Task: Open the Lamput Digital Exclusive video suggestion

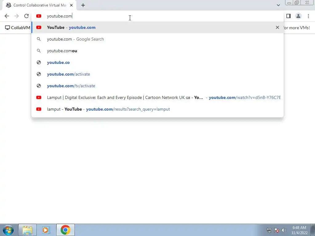Action: (x=157, y=97)
